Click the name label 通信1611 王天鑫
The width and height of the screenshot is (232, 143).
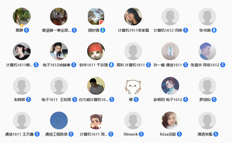19,134
